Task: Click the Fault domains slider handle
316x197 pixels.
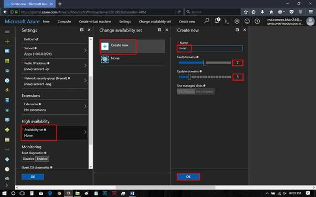Action: [205, 63]
